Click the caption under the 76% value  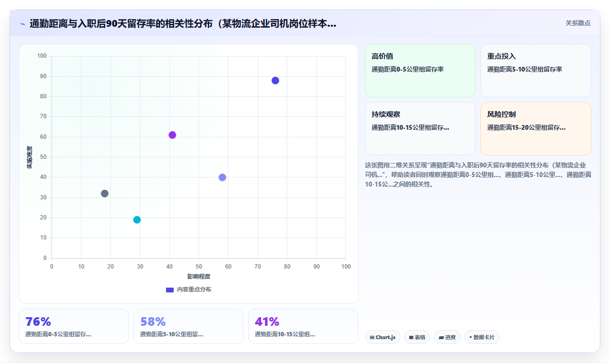(x=58, y=334)
